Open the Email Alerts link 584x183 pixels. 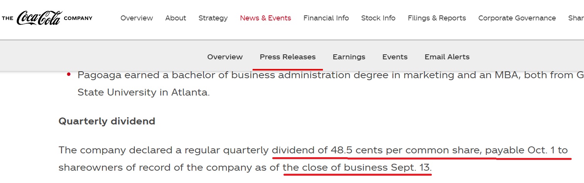tap(447, 57)
